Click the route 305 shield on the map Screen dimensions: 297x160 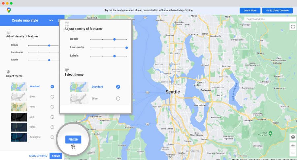click(x=148, y=93)
